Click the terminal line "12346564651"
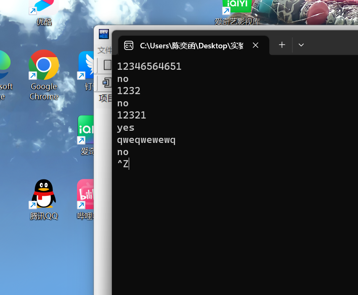This screenshot has width=358, height=295. [x=149, y=66]
